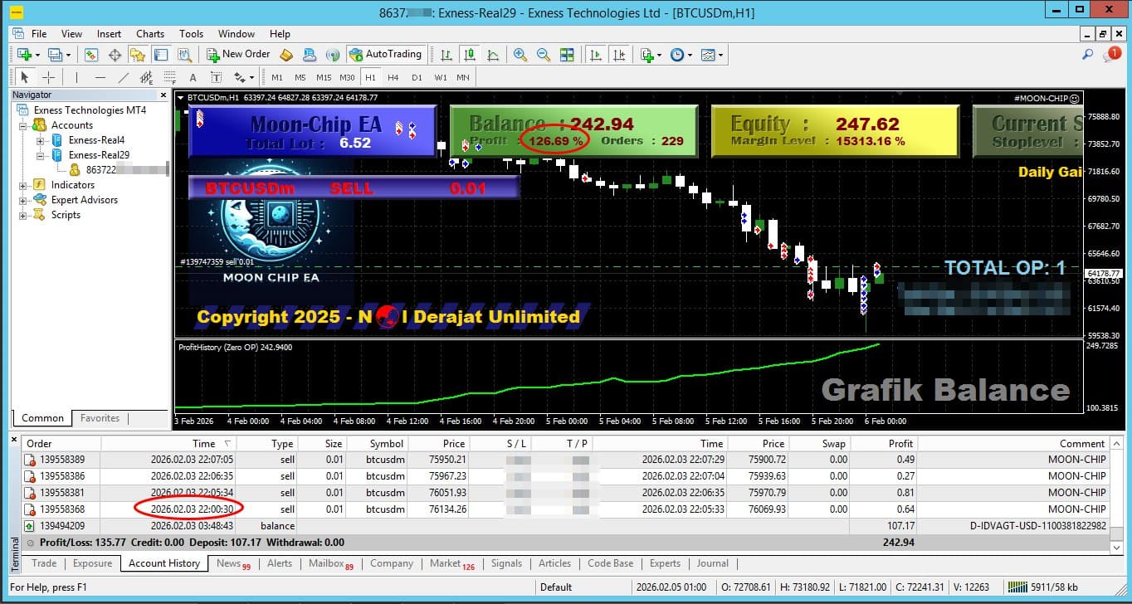Click the Arrow selection tool
The width and height of the screenshot is (1132, 604).
[24, 77]
